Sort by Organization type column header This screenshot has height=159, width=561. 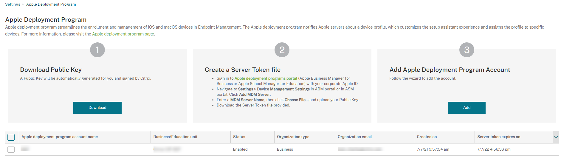click(x=293, y=137)
